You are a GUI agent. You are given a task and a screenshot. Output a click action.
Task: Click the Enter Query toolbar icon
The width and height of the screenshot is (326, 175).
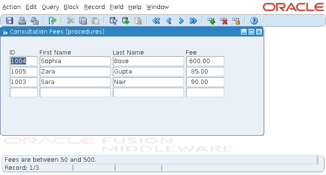point(113,21)
